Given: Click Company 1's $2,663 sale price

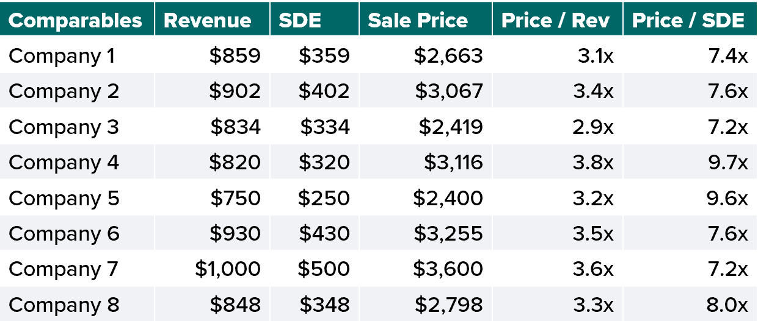Looking at the screenshot, I should [x=448, y=56].
